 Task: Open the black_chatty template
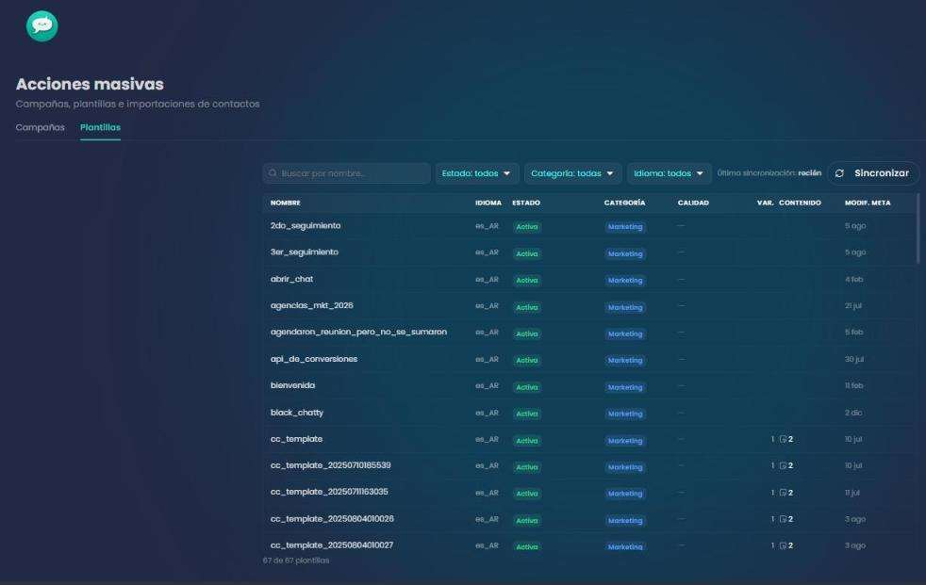click(x=297, y=413)
